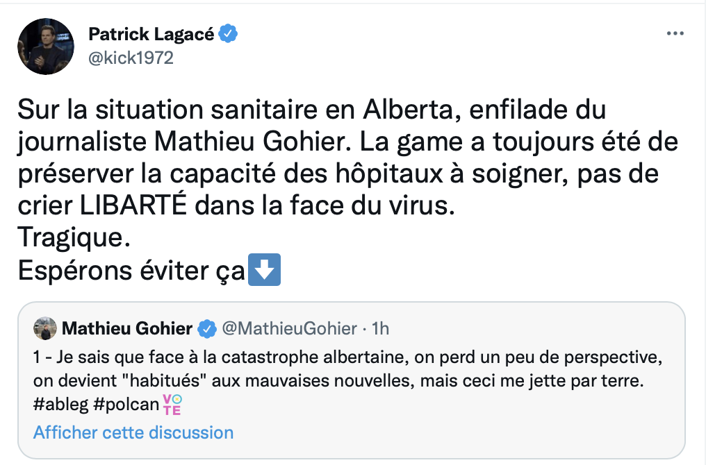Open the @kick1972 handle
The width and height of the screenshot is (706, 465).
tap(131, 58)
